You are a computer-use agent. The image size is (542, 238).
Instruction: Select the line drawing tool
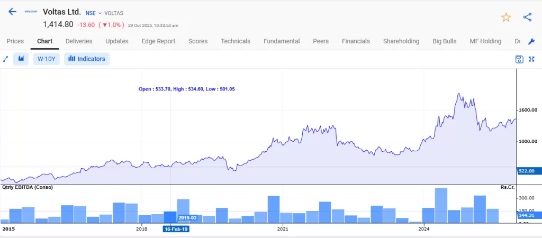[x=5, y=59]
